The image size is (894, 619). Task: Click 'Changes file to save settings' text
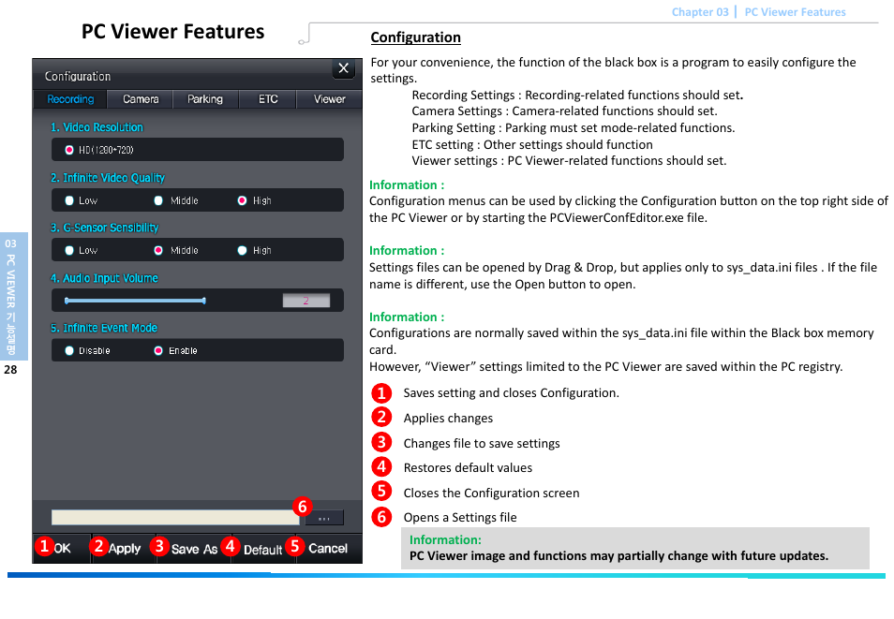click(482, 444)
